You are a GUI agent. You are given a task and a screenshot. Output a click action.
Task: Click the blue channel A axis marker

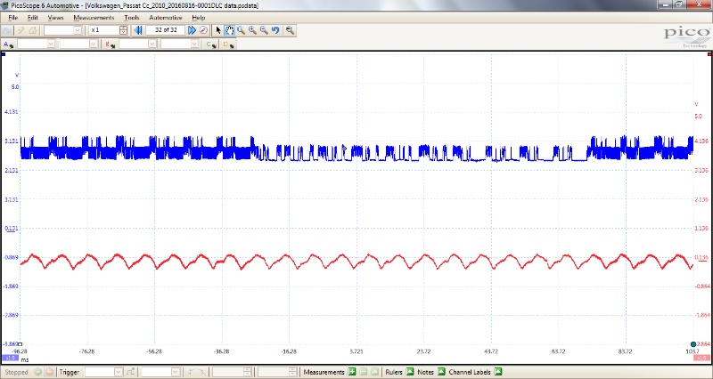point(4,54)
